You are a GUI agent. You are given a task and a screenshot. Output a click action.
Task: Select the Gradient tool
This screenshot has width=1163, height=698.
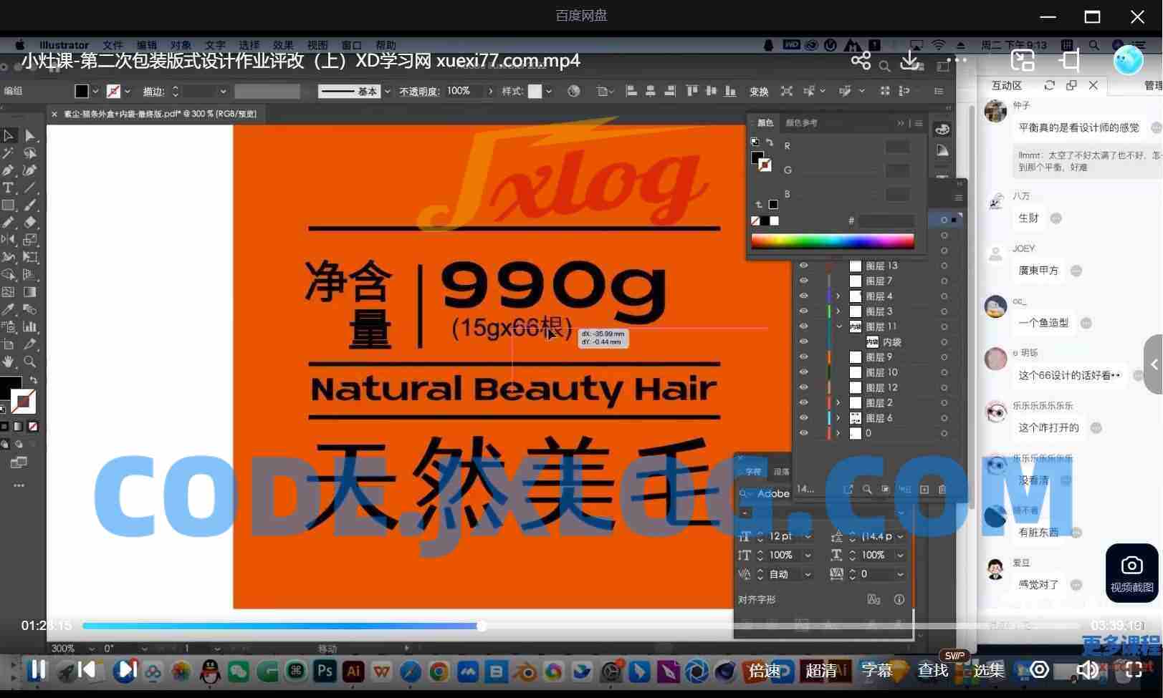click(x=30, y=292)
